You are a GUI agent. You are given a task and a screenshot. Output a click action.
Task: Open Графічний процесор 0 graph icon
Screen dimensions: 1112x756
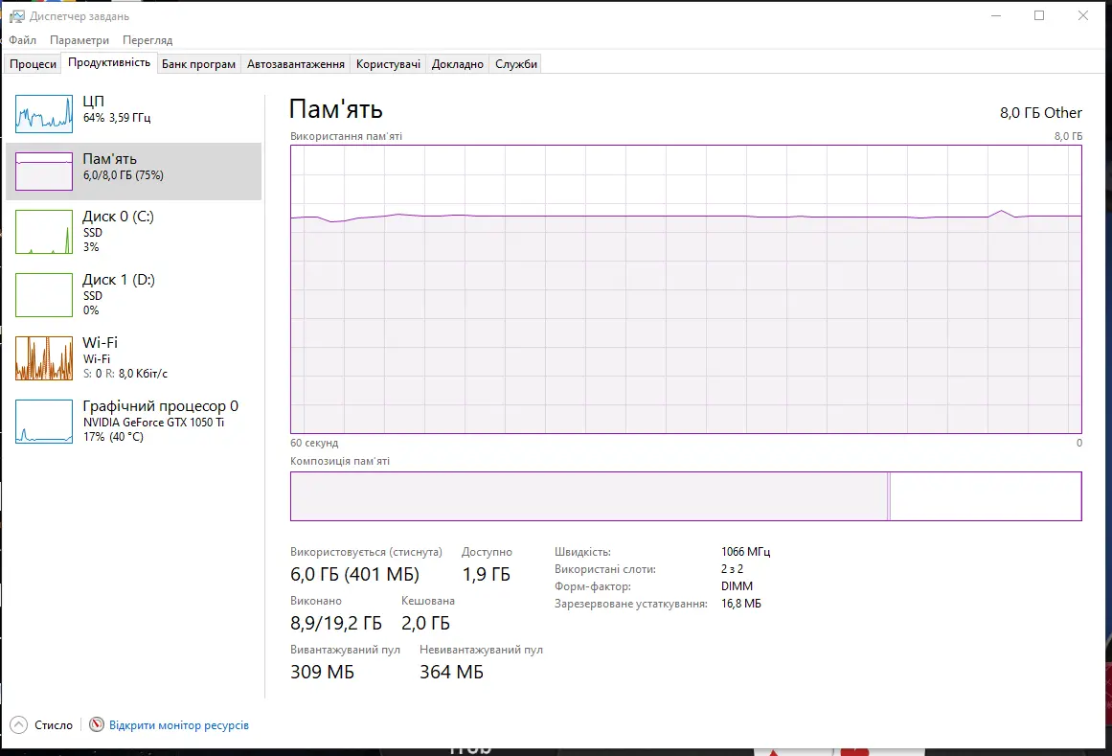tap(44, 422)
